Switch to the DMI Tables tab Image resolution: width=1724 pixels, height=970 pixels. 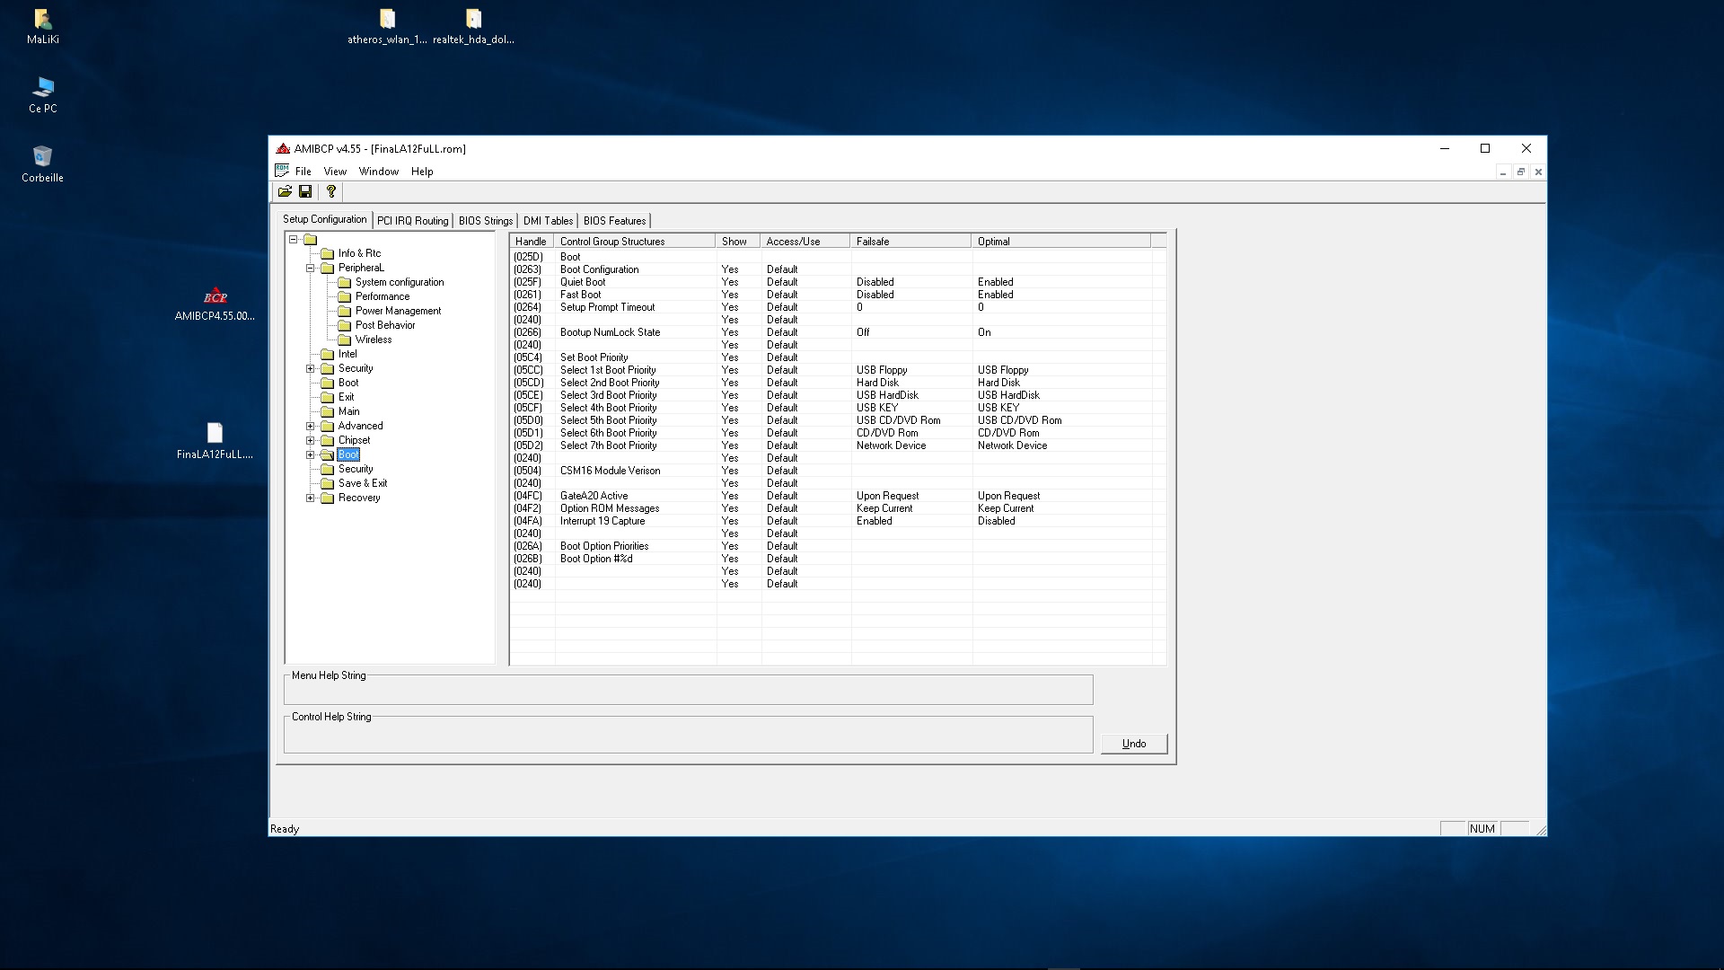click(x=548, y=221)
